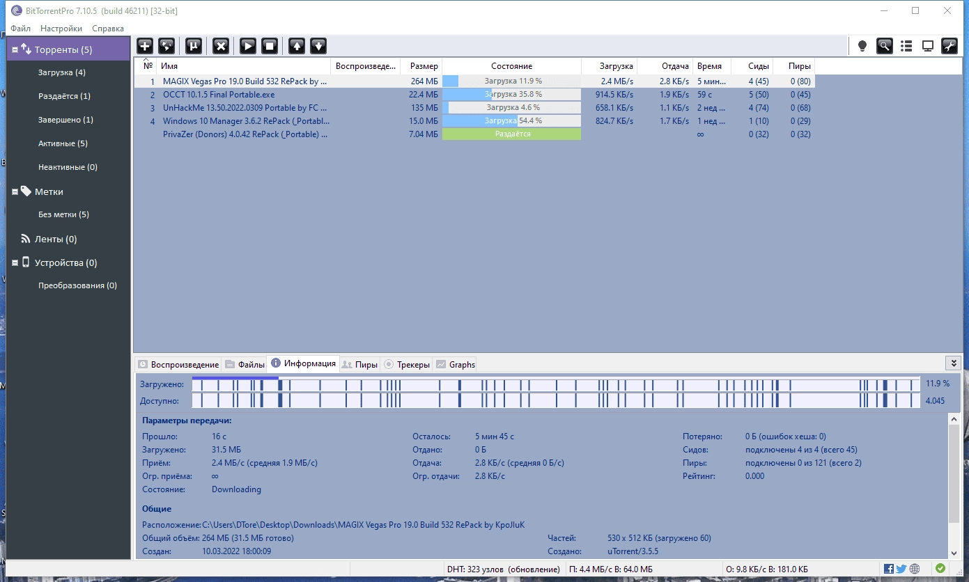969x582 pixels.
Task: Select the UnHackMe 13.50.2022.0309 Portable torrent
Action: pyautogui.click(x=474, y=108)
